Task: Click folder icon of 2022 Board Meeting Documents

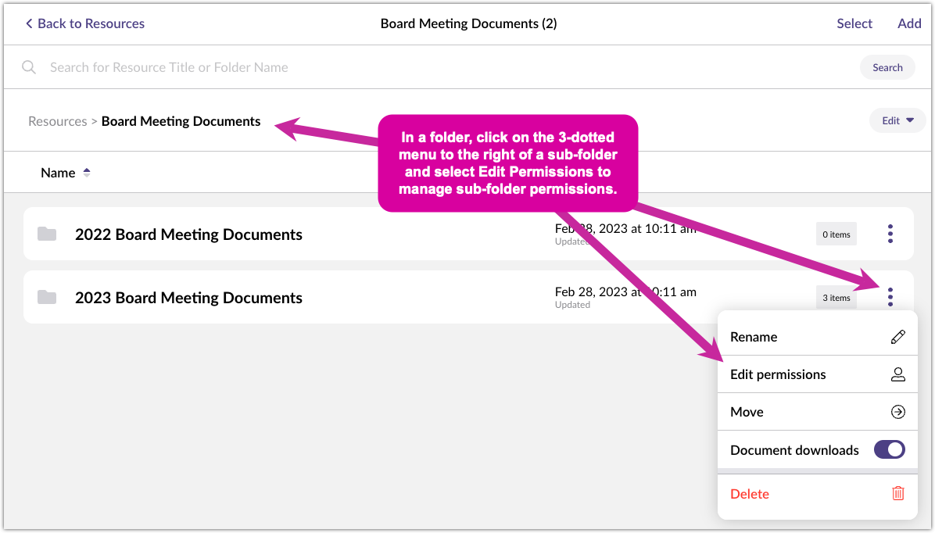Action: click(x=47, y=234)
